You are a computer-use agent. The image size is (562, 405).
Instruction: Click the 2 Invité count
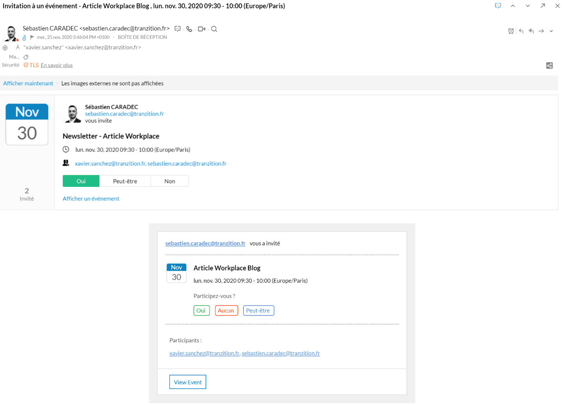tap(27, 194)
